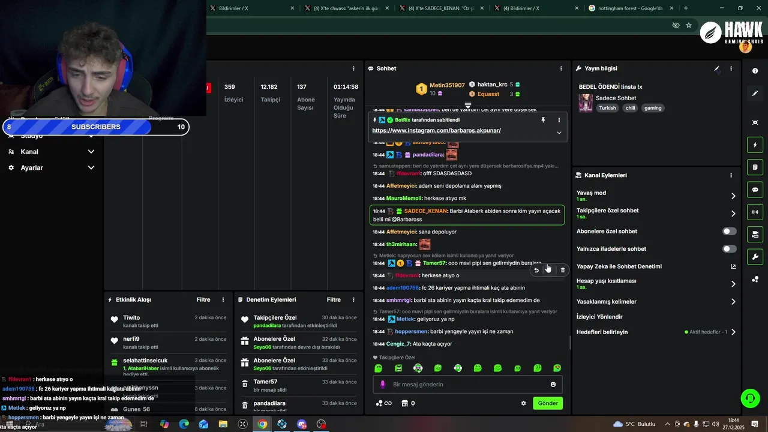The image size is (768, 432).
Task: Click focus frame icon in right sidebar
Action: coord(755,122)
